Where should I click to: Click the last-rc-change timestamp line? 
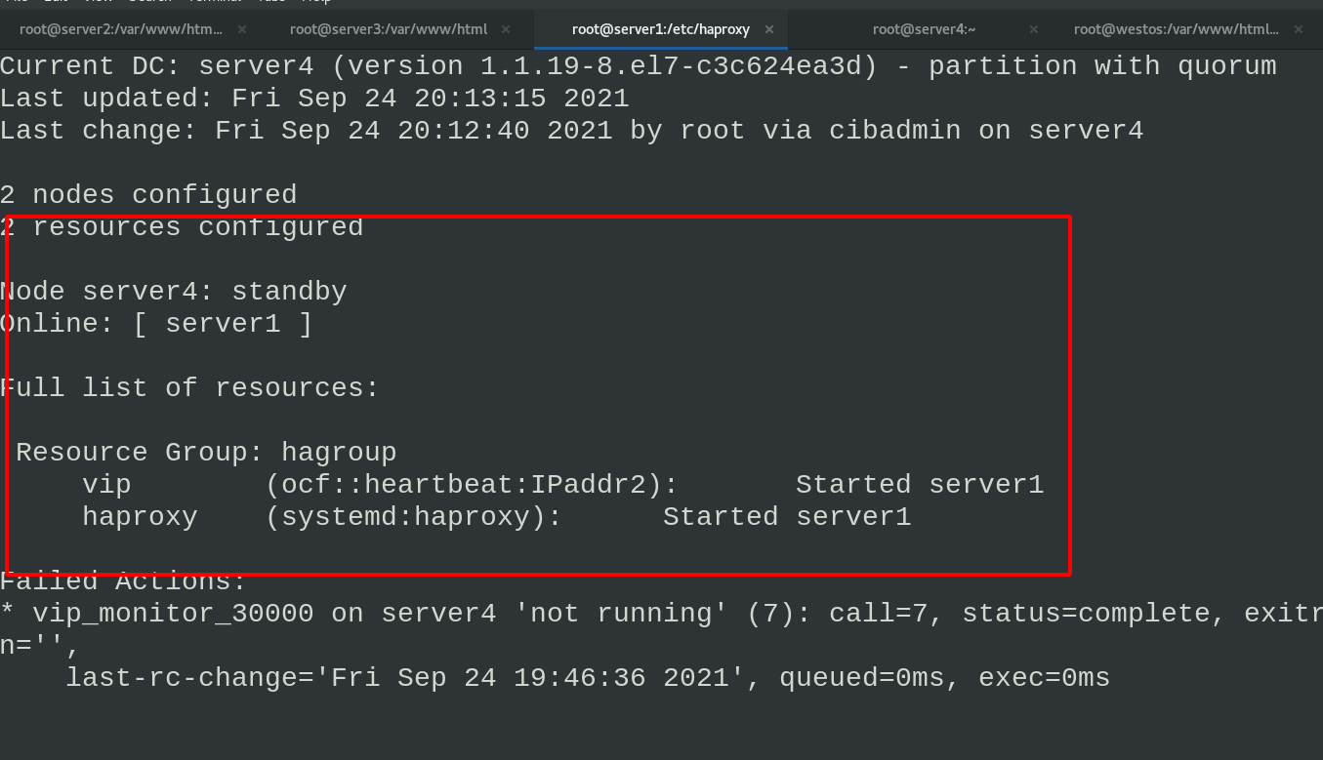588,678
